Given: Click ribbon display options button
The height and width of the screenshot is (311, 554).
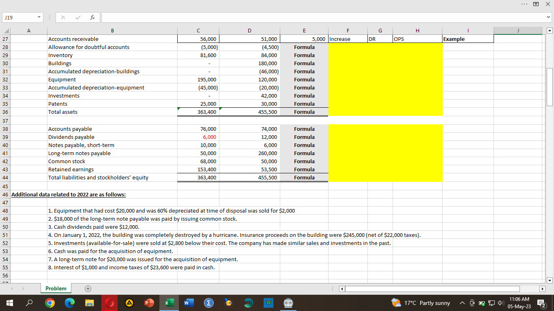Looking at the screenshot, I should (x=537, y=4).
